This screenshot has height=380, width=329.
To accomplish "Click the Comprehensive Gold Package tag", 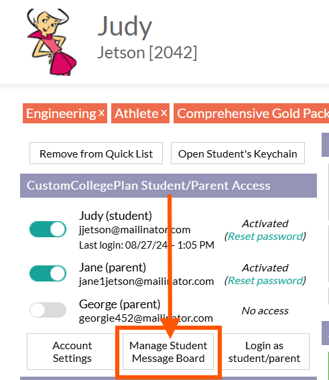I will click(x=251, y=113).
